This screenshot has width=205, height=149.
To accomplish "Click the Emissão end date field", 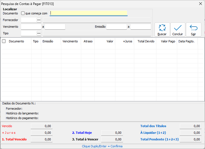I will 141,27.
